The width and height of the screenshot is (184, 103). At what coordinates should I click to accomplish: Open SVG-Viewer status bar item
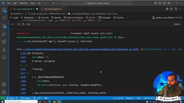tap(25, 98)
